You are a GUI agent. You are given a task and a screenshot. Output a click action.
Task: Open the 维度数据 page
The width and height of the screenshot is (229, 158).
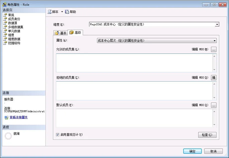tap(14, 39)
